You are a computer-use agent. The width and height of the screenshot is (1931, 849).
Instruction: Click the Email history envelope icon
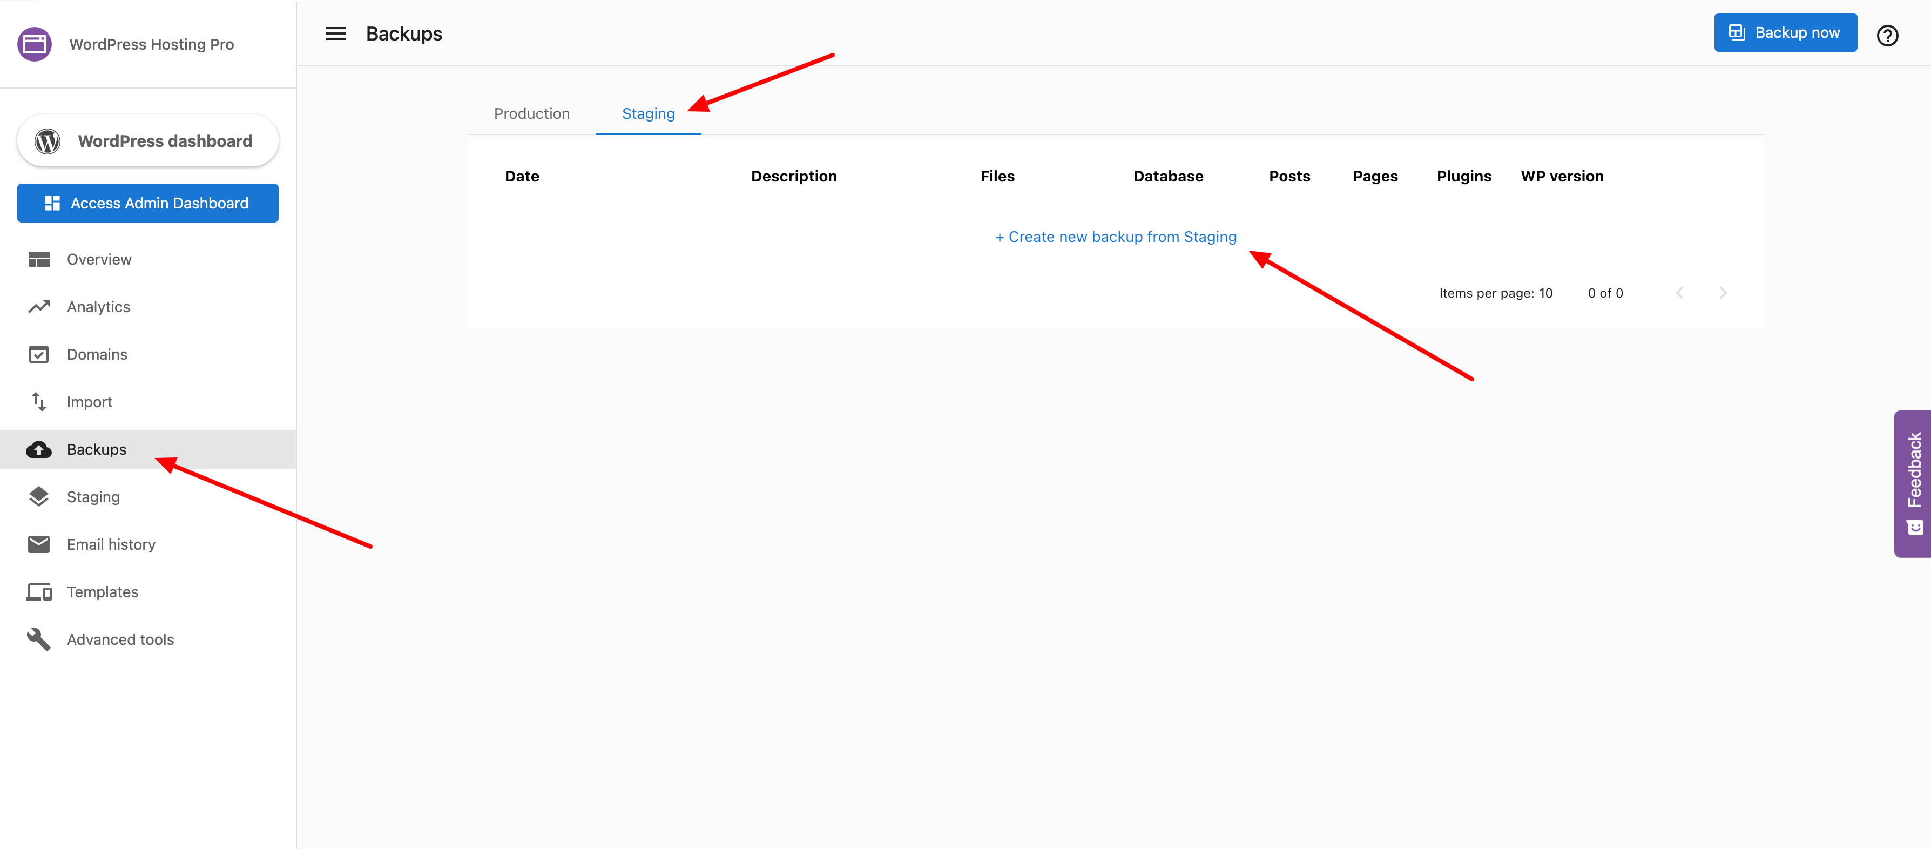pyautogui.click(x=39, y=544)
